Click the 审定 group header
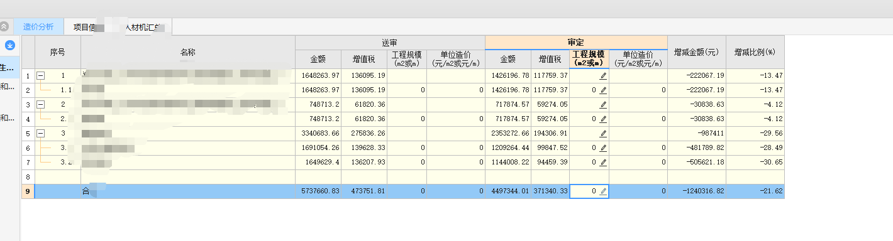 click(x=576, y=42)
